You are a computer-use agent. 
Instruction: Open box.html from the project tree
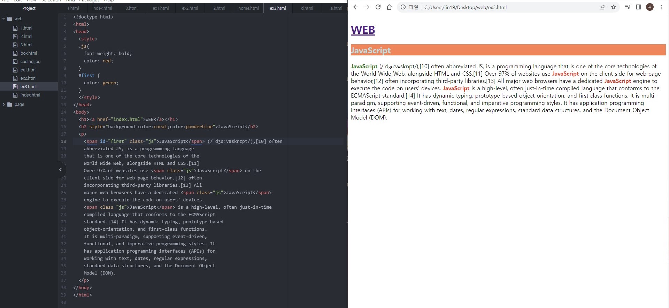click(29, 53)
